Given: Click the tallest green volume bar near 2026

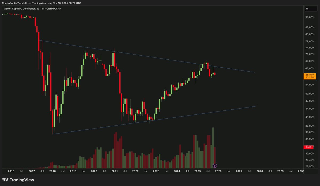Looking at the screenshot, I should [213, 148].
